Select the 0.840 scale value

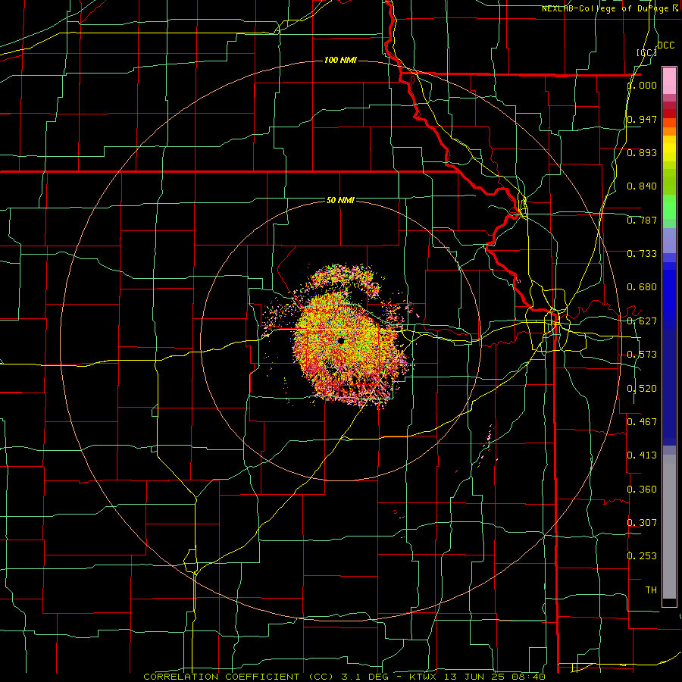[642, 186]
